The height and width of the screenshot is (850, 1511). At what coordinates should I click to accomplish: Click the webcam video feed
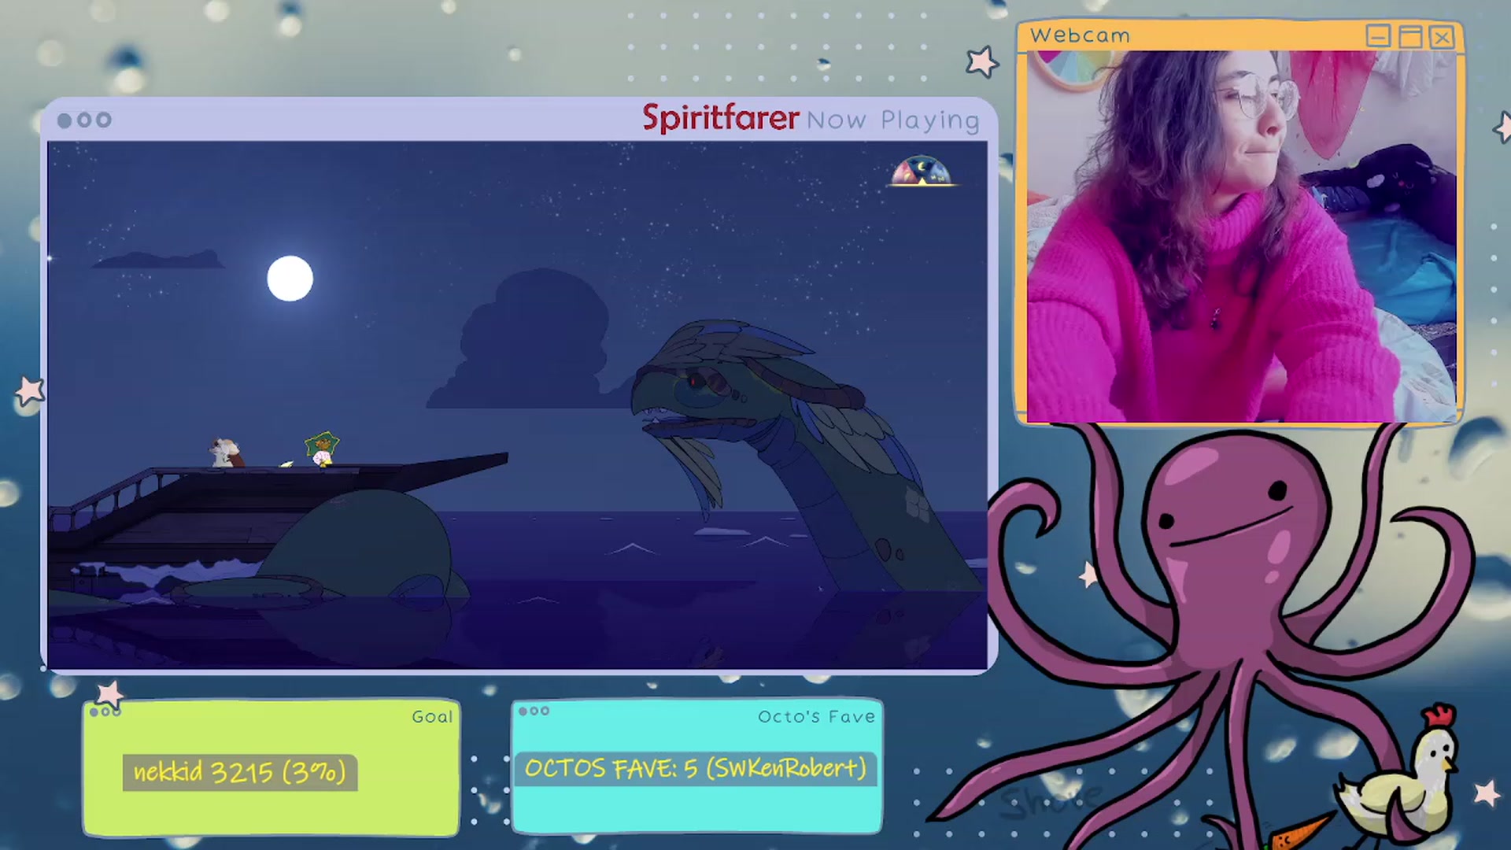pos(1241,237)
